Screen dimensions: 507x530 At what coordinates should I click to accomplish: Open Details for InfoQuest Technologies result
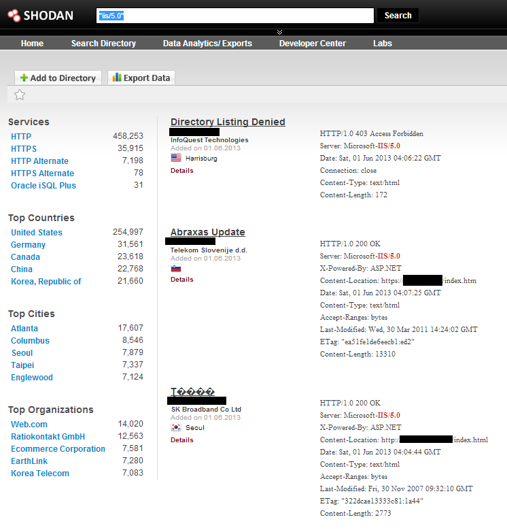[182, 170]
